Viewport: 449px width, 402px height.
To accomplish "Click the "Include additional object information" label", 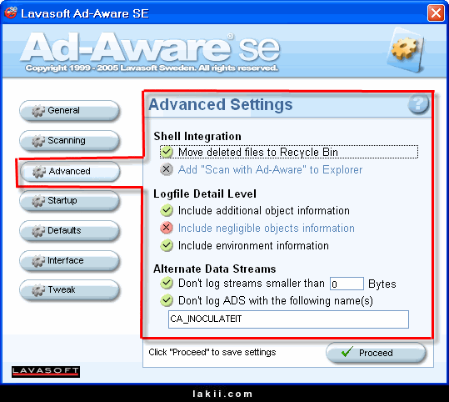I will [x=264, y=211].
